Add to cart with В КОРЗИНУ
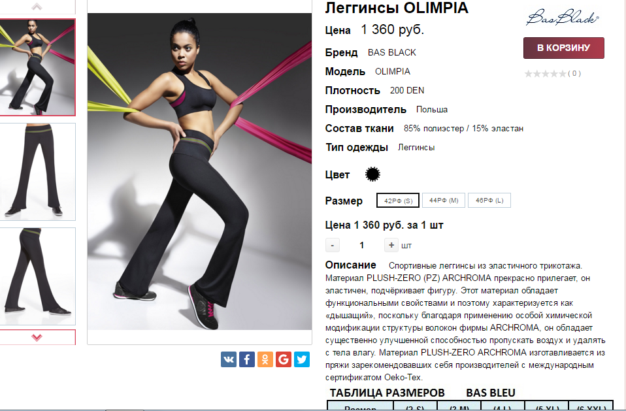 [x=564, y=48]
